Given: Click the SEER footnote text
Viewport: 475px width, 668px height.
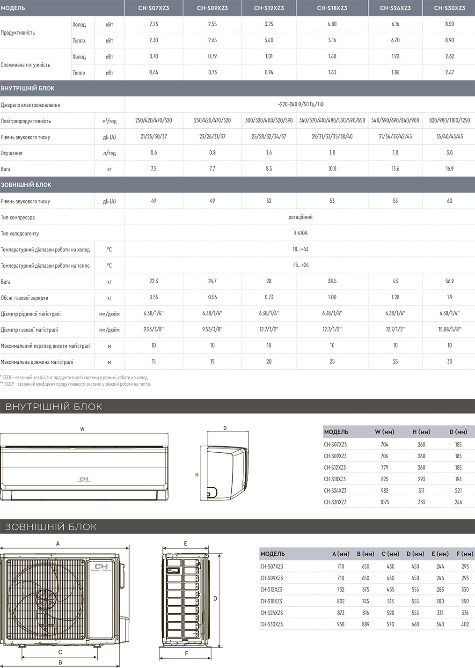Looking at the screenshot, I should (75, 377).
